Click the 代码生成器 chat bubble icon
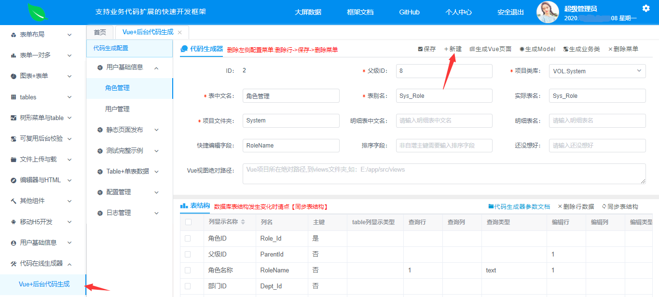This screenshot has height=297, width=659. point(184,49)
